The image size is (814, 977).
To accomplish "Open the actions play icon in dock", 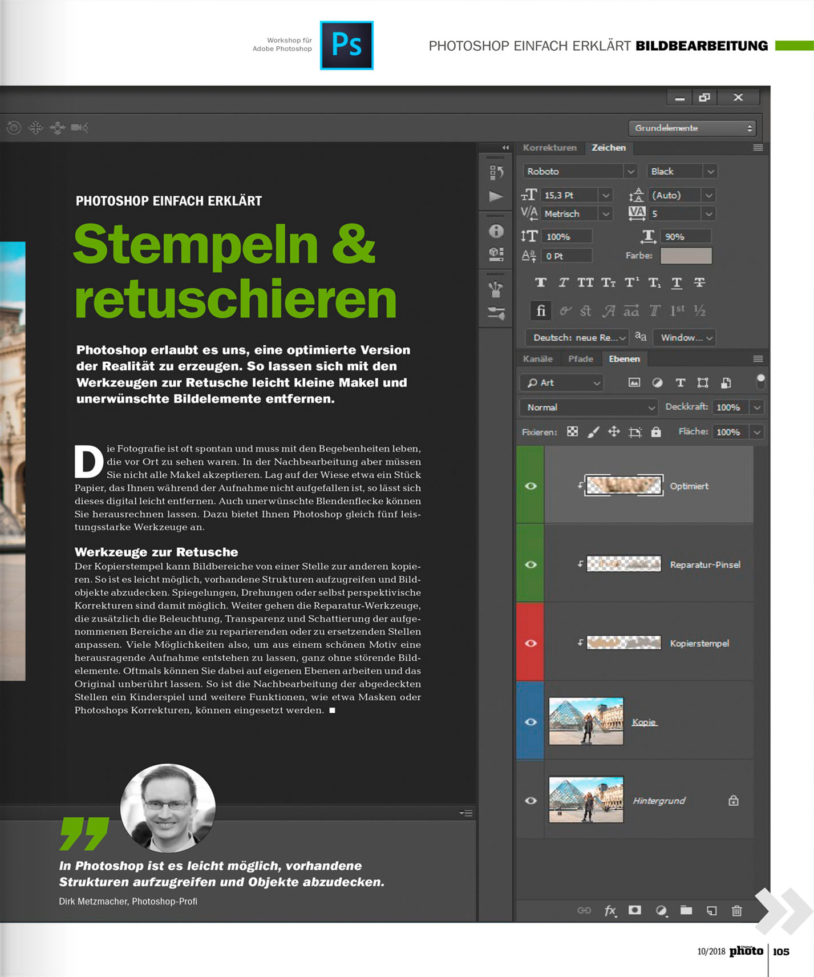I will (496, 196).
